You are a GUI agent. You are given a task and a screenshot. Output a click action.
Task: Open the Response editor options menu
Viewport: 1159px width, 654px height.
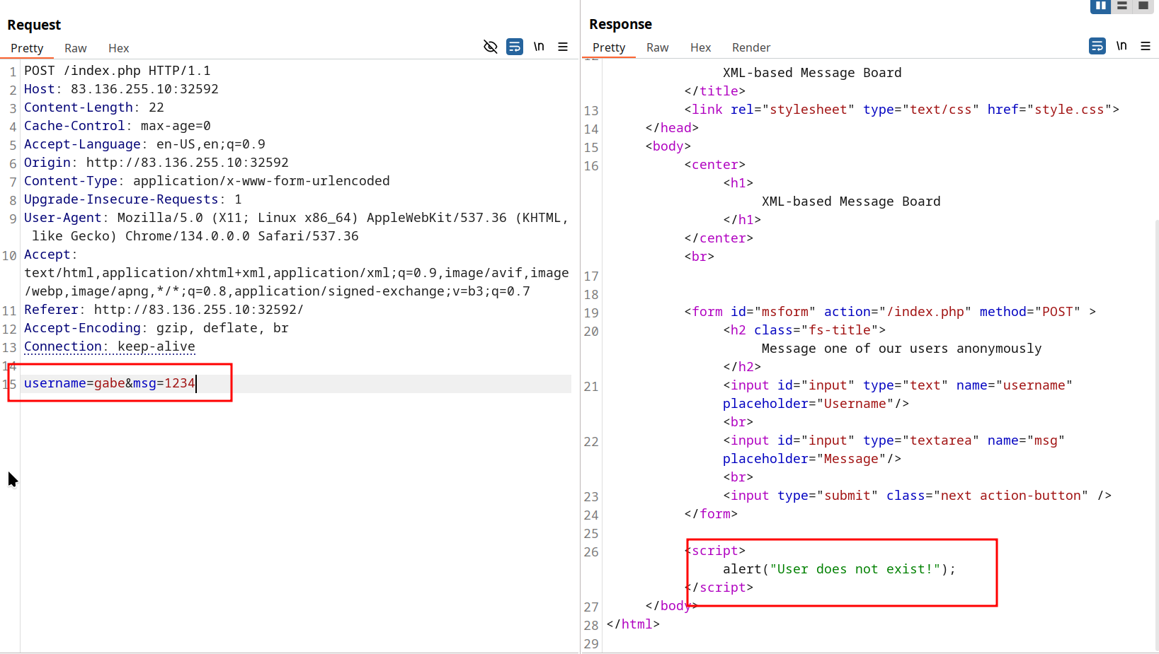pyautogui.click(x=1146, y=46)
